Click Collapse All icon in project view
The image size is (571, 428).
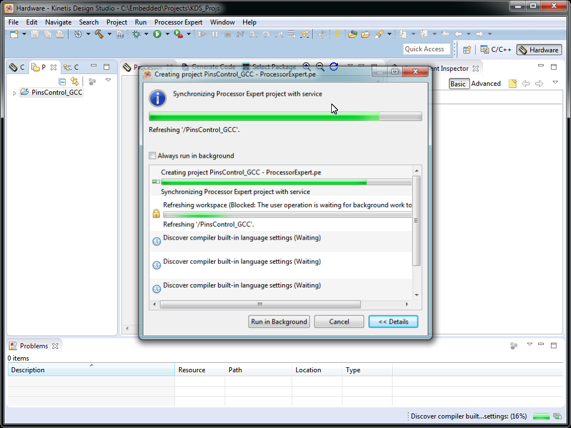(62, 81)
